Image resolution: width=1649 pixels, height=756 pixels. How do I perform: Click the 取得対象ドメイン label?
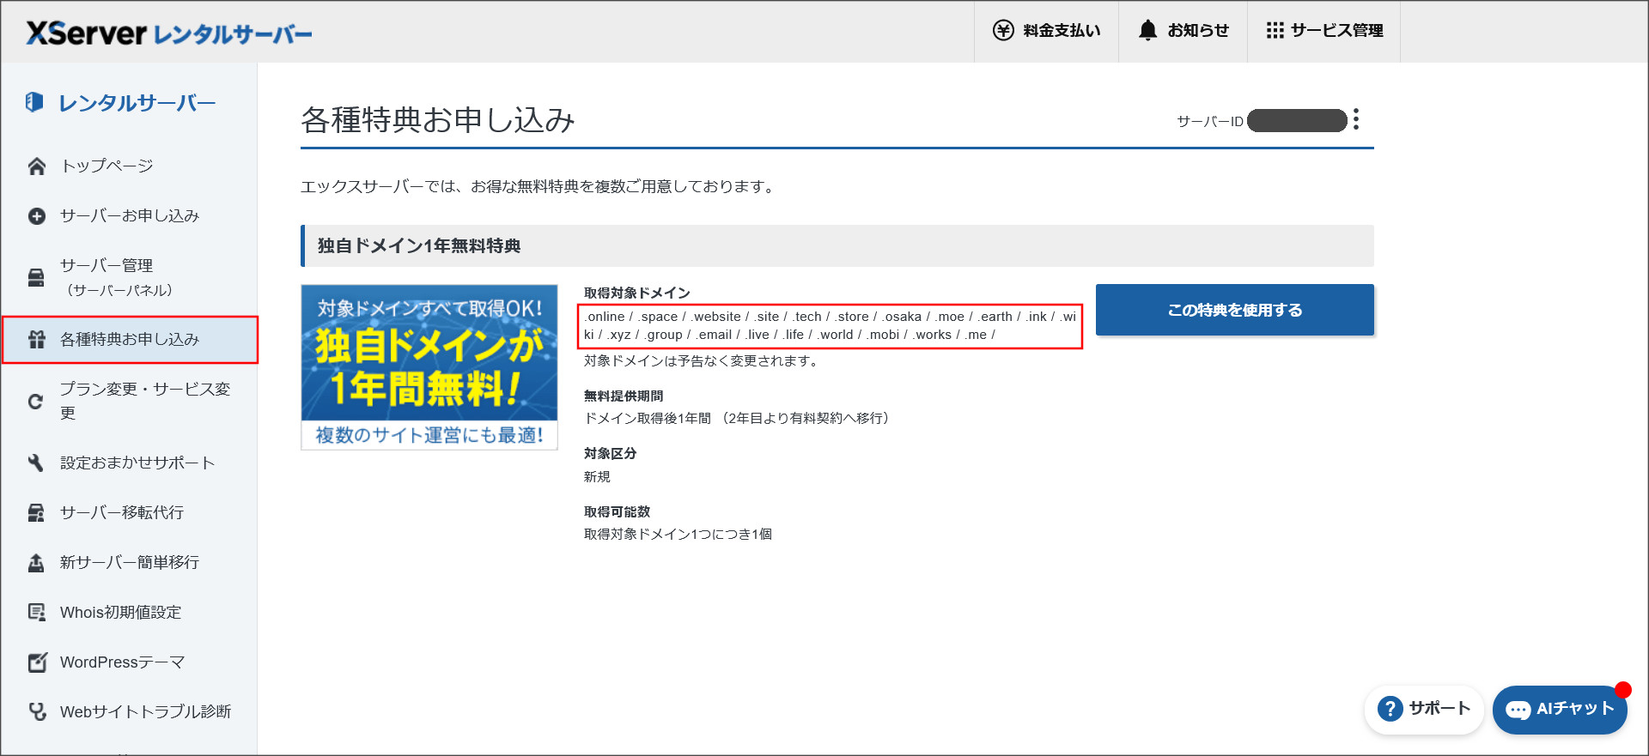(637, 293)
